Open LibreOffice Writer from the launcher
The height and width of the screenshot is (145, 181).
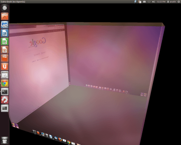coord(5,33)
